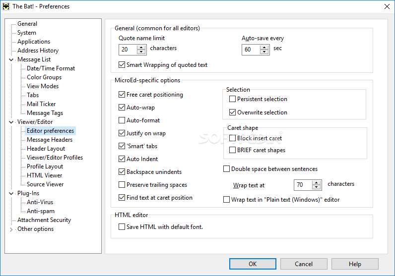Click the Auto-save every seconds field
The height and width of the screenshot is (276, 395).
tap(251, 50)
